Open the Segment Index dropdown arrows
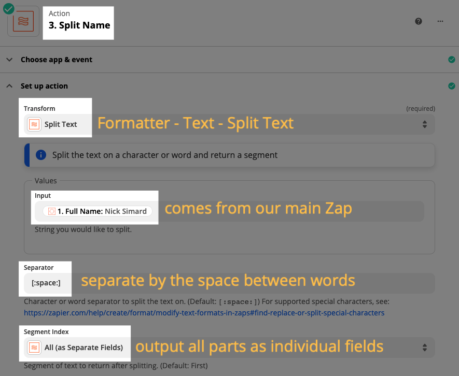The height and width of the screenshot is (376, 459). (425, 348)
